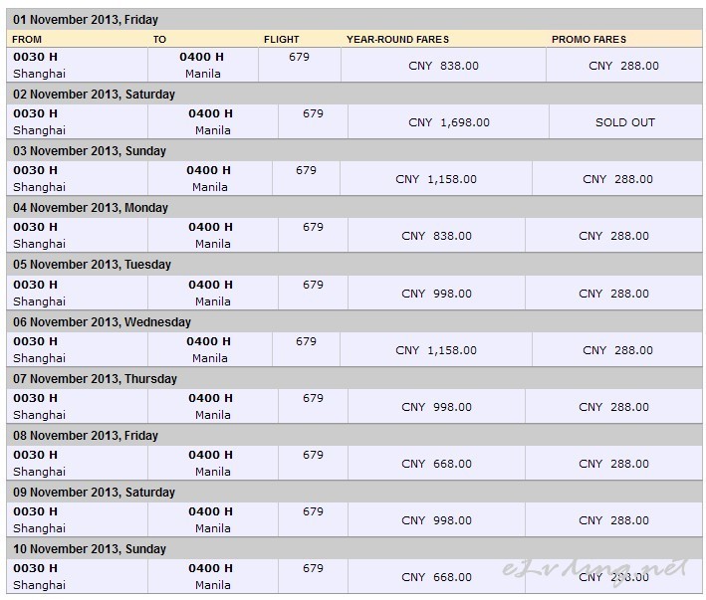Choose CNY 998.00 fare on 05 November, Tuesday
The image size is (706, 600).
[436, 294]
